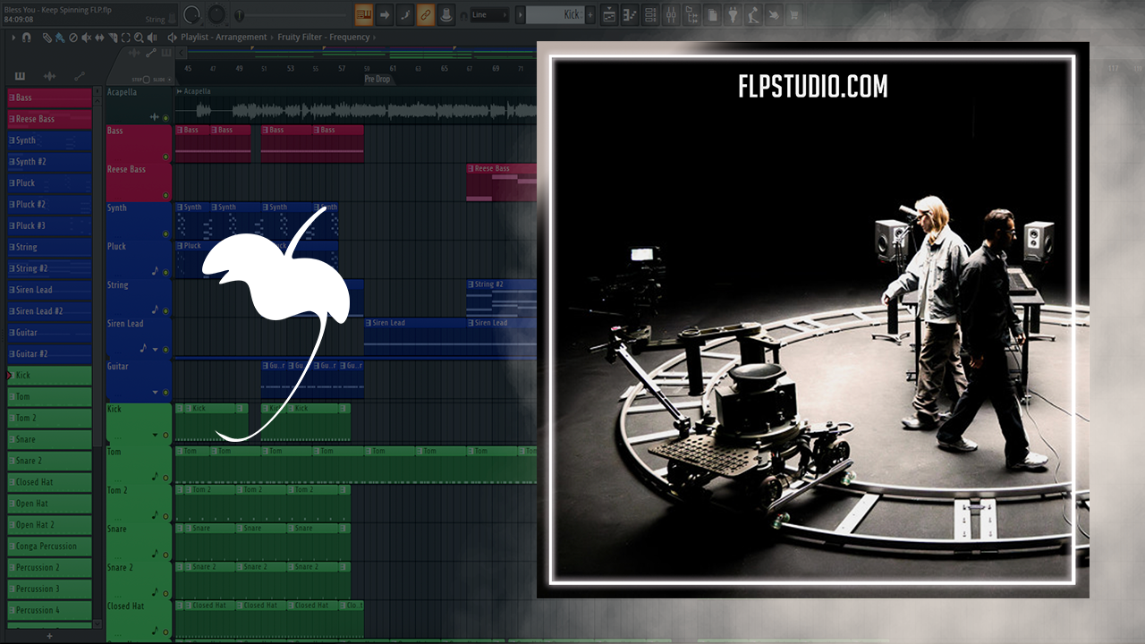1145x644 pixels.
Task: Click the shopping cart content library icon
Action: click(793, 15)
